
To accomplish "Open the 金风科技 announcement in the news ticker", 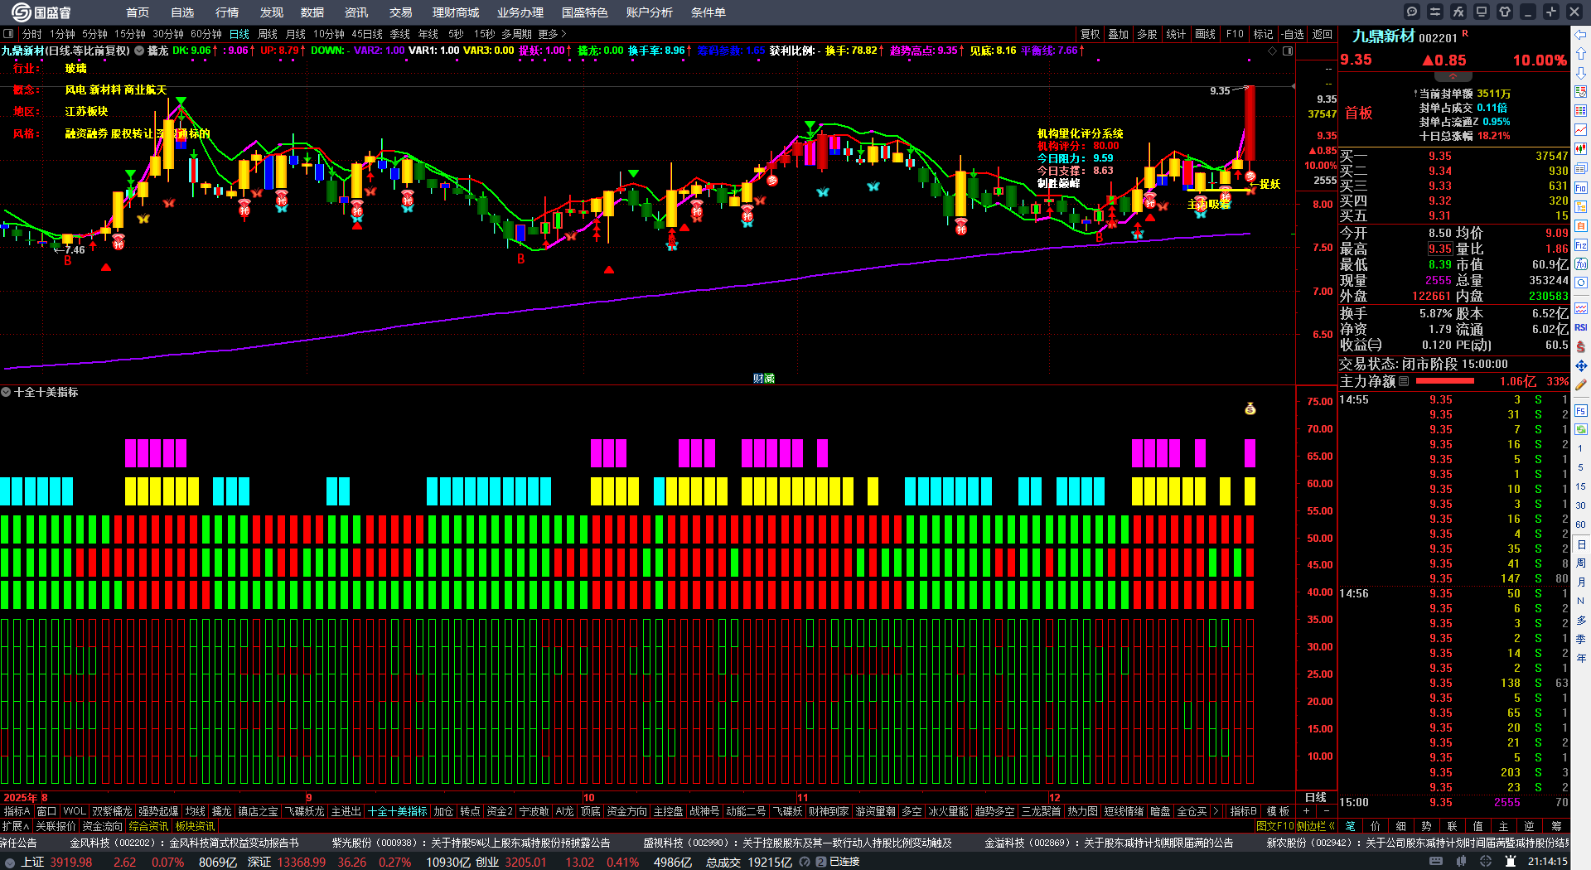I will [184, 843].
